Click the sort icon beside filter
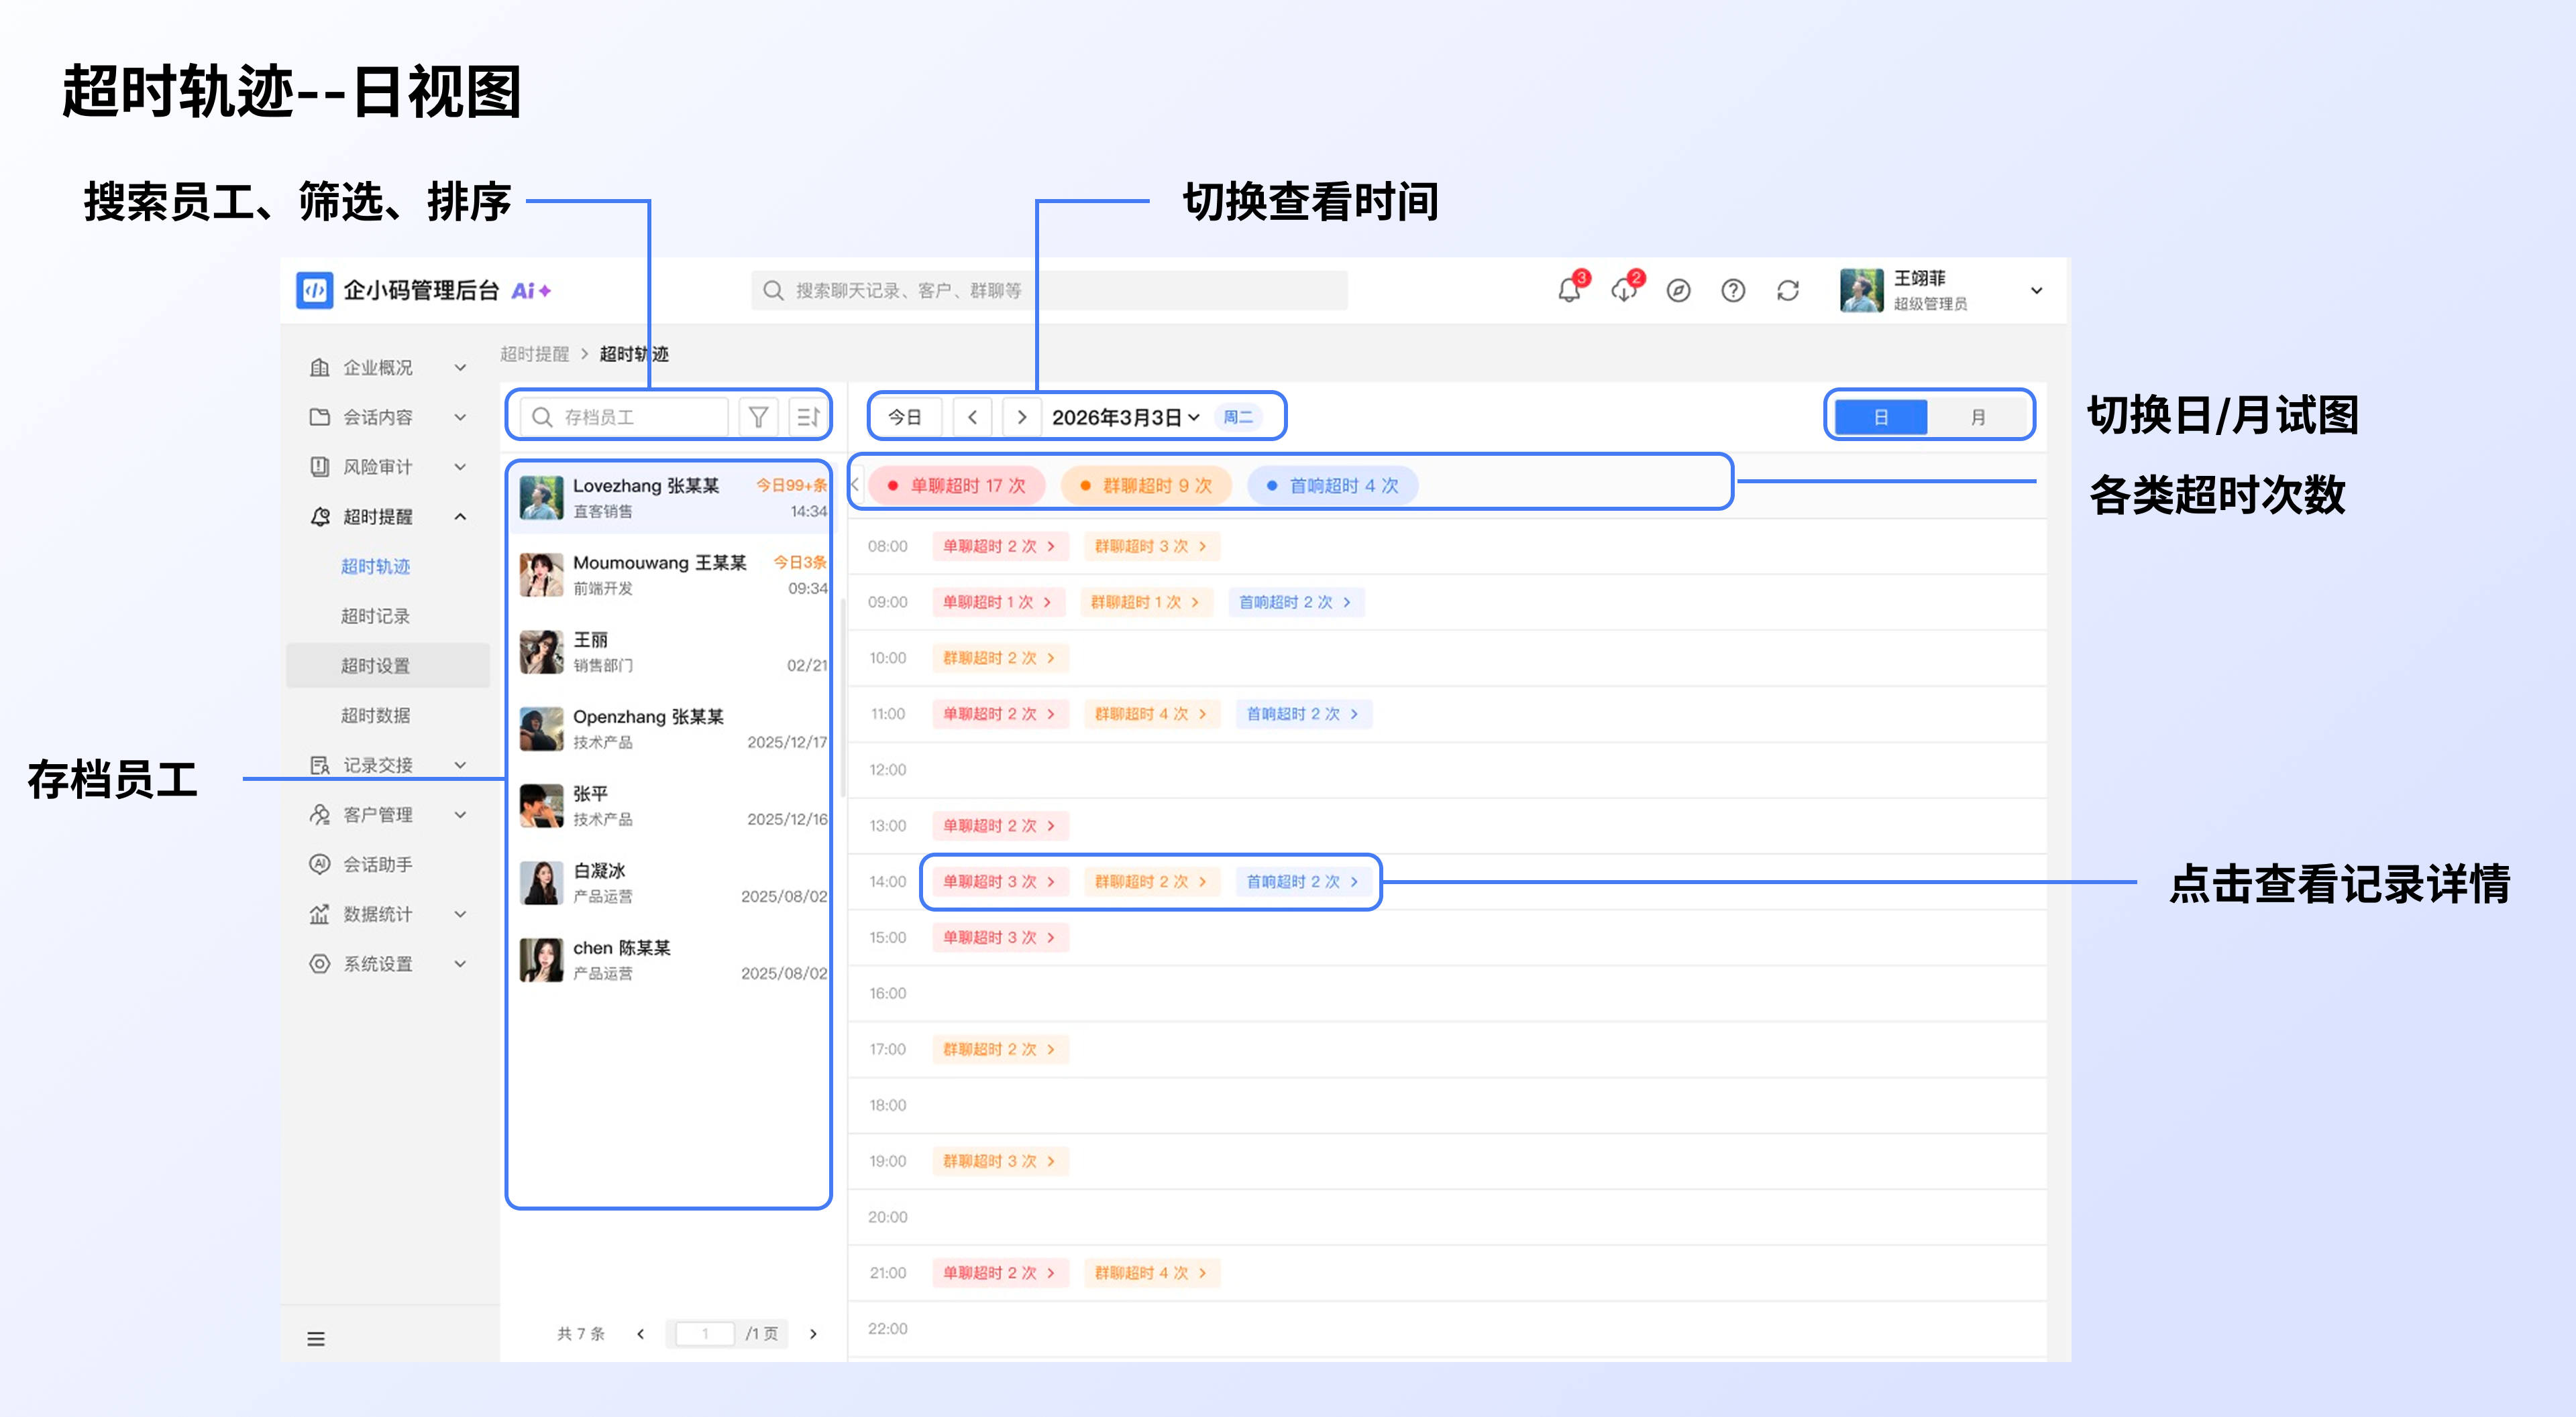Image resolution: width=2576 pixels, height=1417 pixels. tap(808, 417)
